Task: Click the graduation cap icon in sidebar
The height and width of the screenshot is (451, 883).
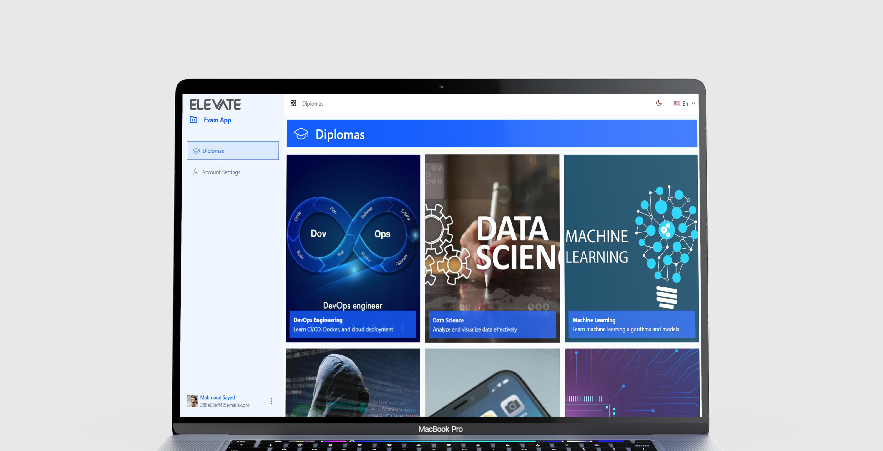Action: point(196,151)
